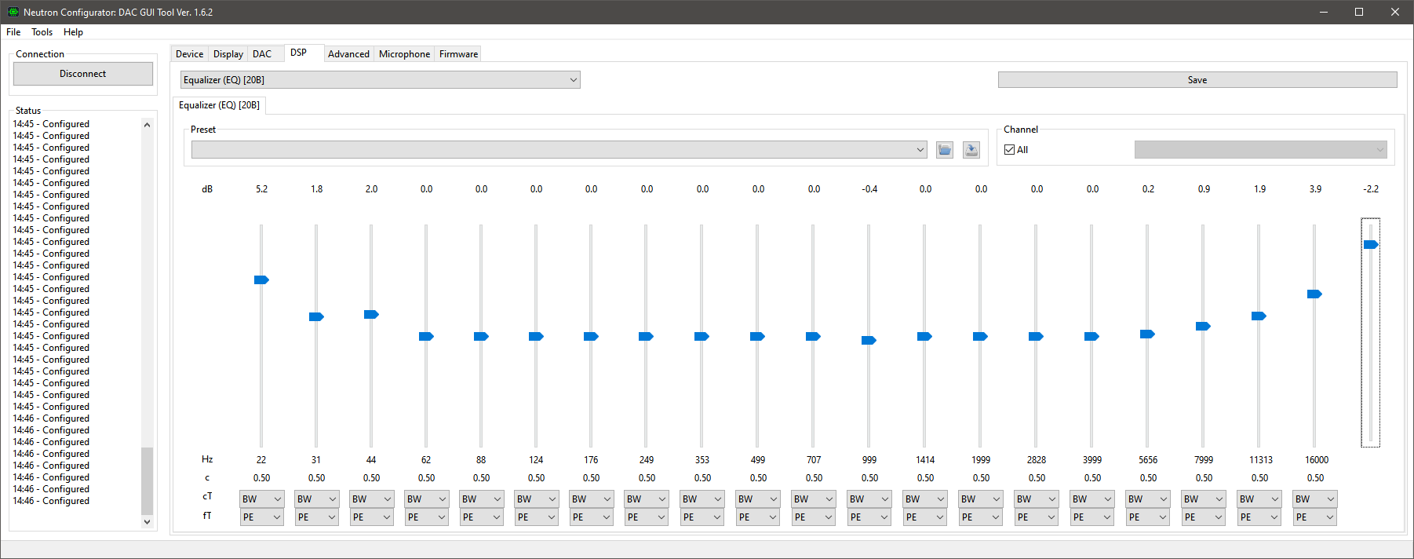
Task: Click the Status list scroll-up arrow
Action: (x=147, y=125)
